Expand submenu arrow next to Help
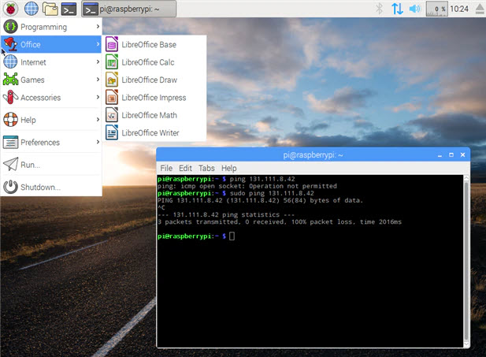Image resolution: width=486 pixels, height=357 pixels. coord(98,120)
